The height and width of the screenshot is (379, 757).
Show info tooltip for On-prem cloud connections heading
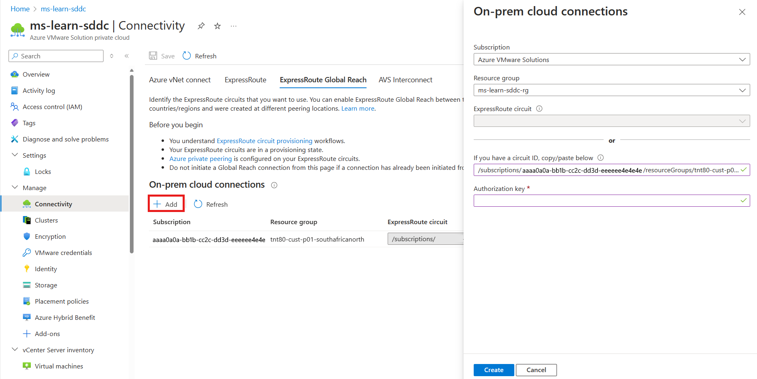(x=274, y=185)
